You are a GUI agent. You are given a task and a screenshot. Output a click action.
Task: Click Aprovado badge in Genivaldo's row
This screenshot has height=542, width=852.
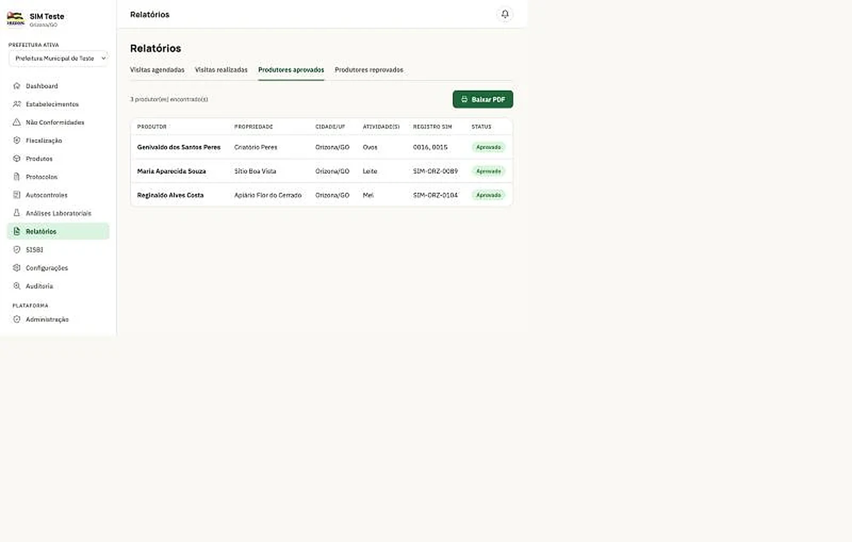(489, 147)
